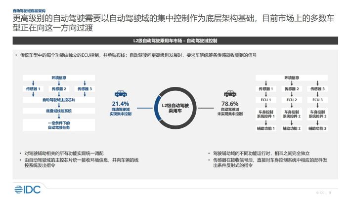Click the 辅助功能 2 box
The height and width of the screenshot is (197, 351).
tap(292, 128)
